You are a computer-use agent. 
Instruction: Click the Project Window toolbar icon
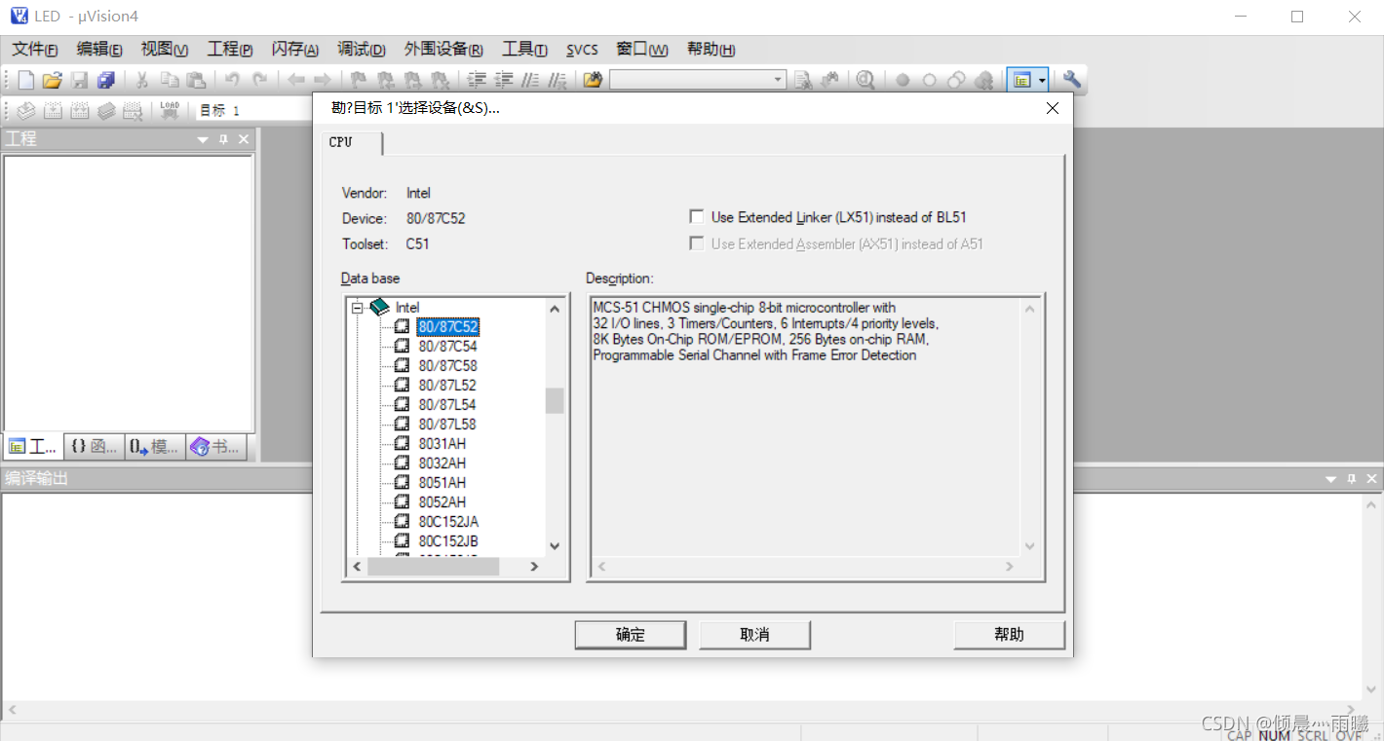pyautogui.click(x=1021, y=81)
